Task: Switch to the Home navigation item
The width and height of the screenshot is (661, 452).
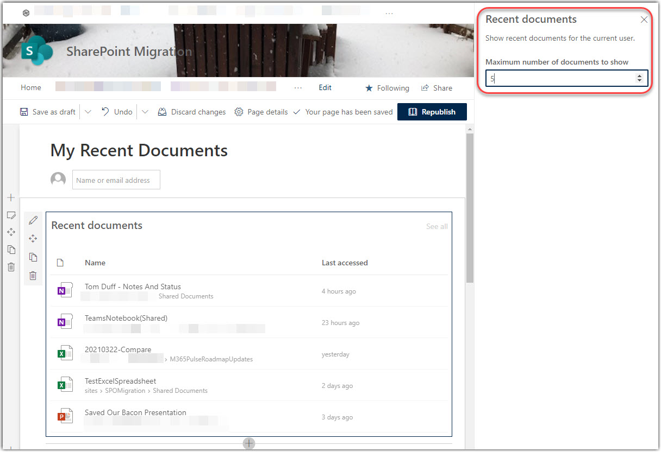Action: click(x=30, y=87)
